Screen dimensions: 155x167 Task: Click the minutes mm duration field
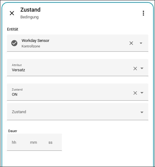pos(33,142)
